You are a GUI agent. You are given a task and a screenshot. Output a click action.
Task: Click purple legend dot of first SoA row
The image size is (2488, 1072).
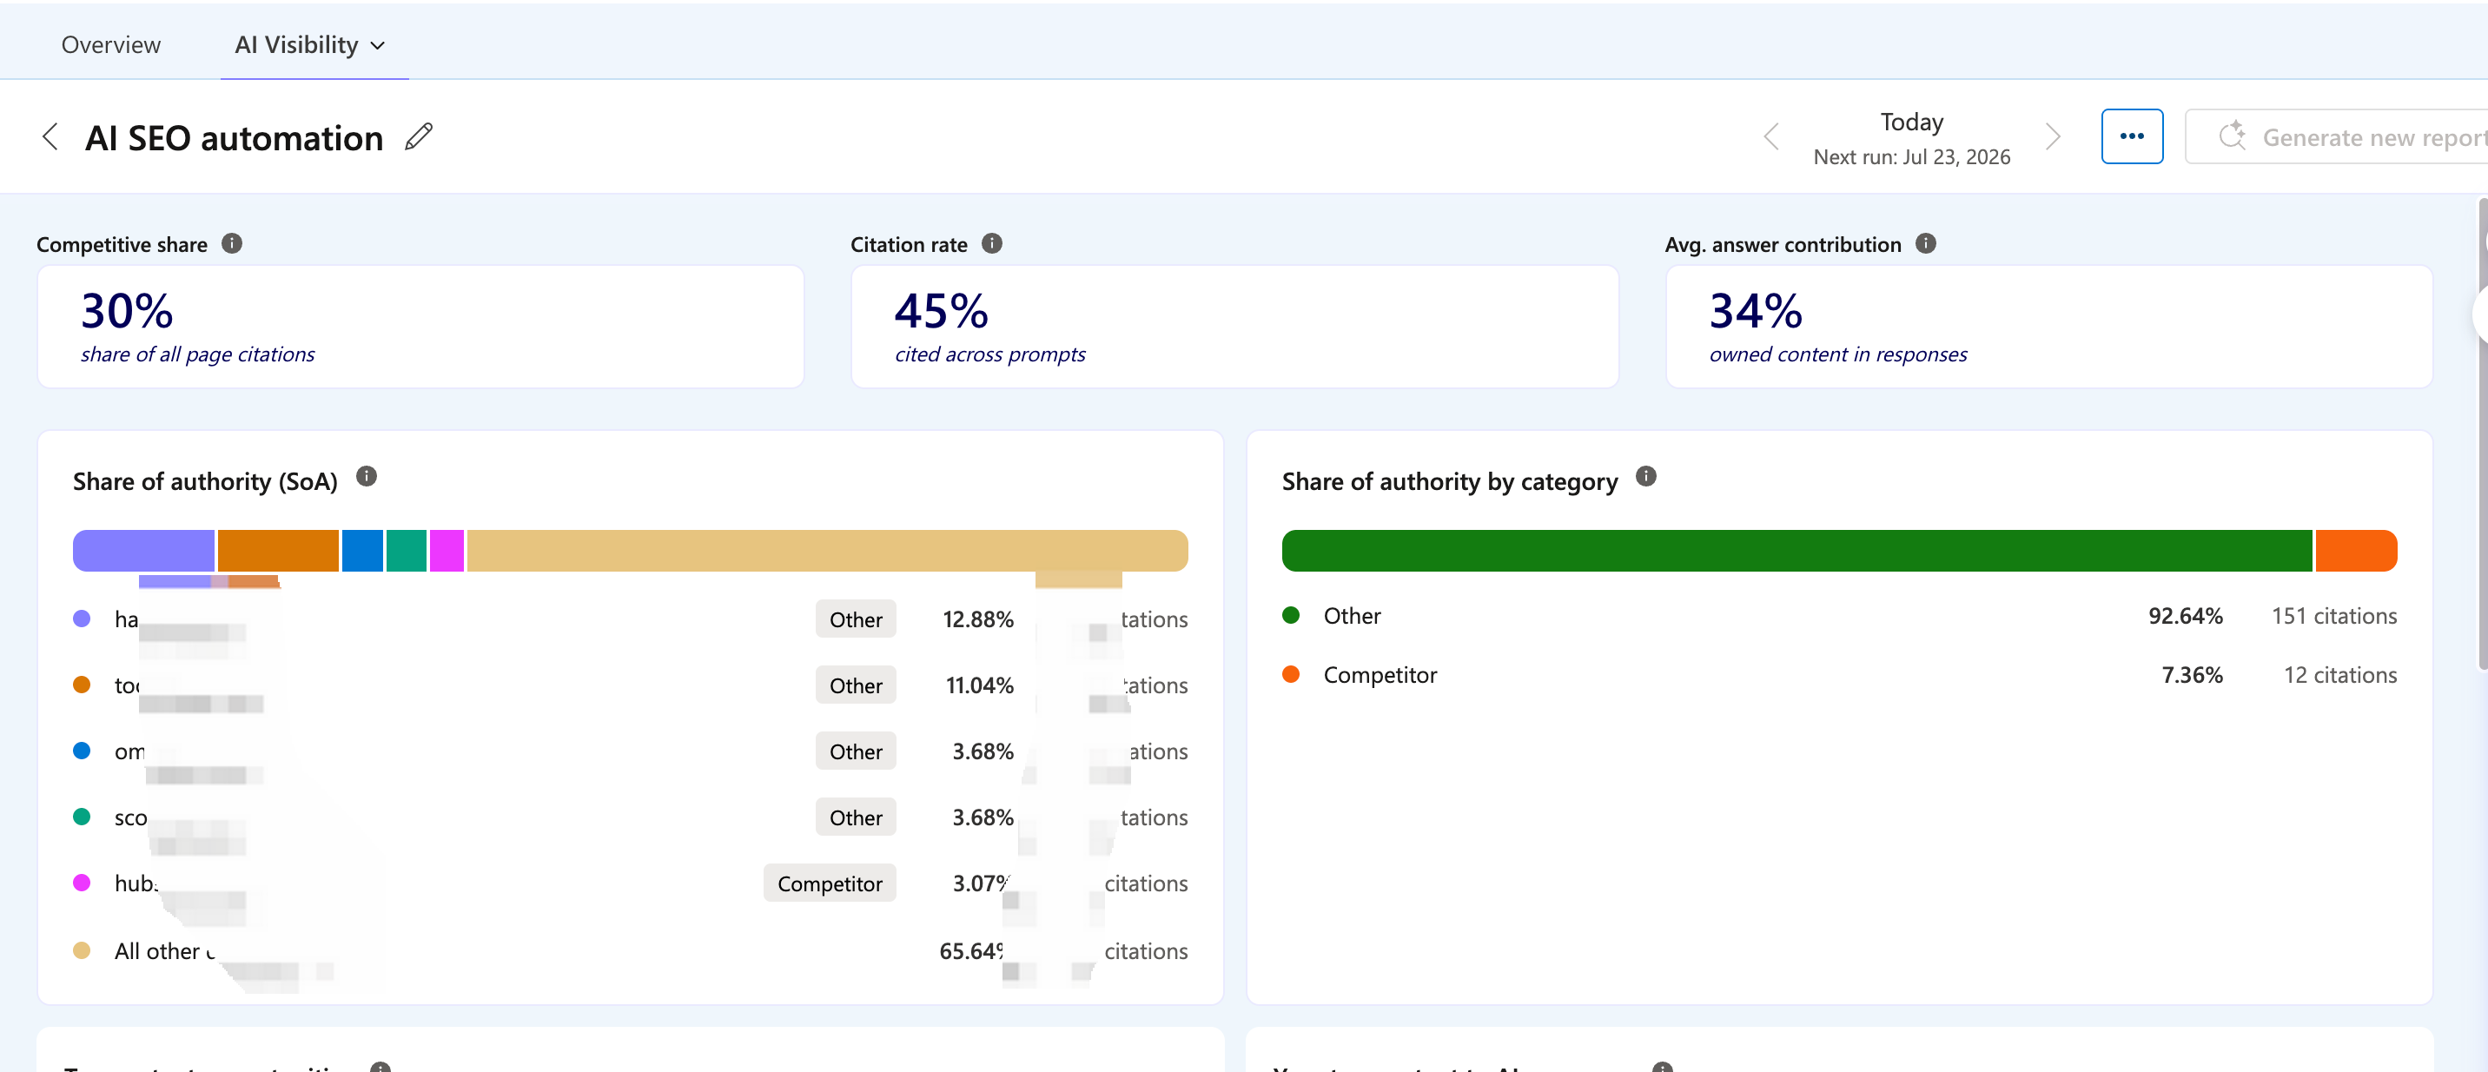[x=83, y=619]
